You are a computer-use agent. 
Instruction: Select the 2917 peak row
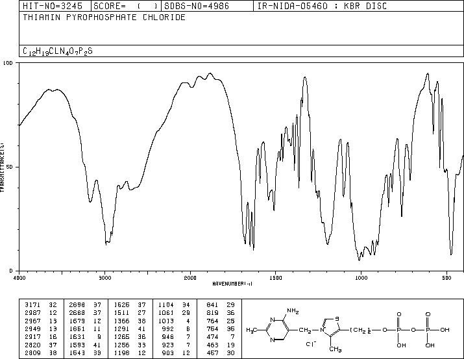40,337
